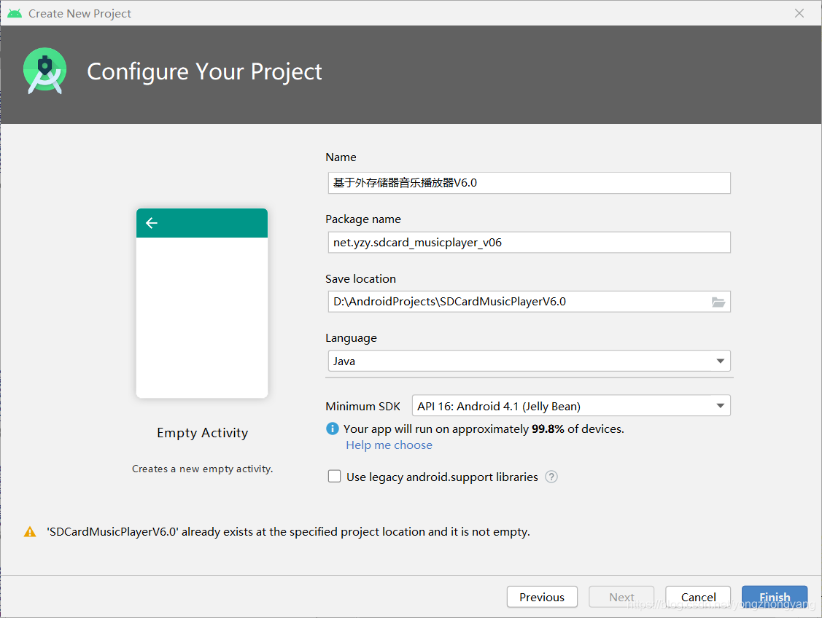Click the Cancel button

tap(698, 597)
